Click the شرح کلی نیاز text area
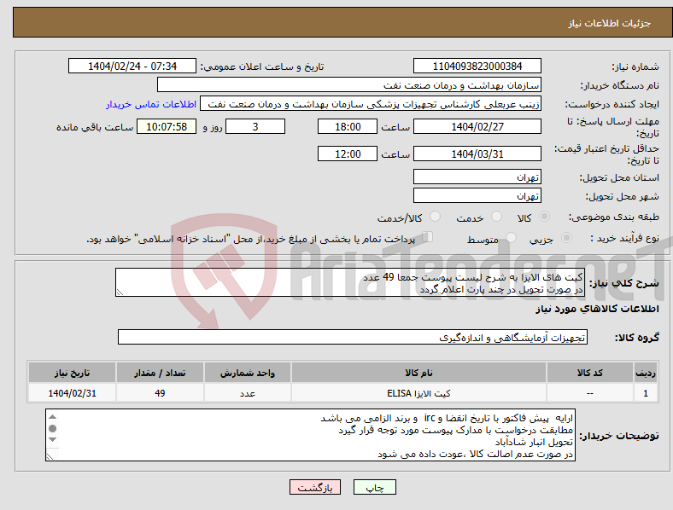The width and height of the screenshot is (673, 510). pos(350,282)
